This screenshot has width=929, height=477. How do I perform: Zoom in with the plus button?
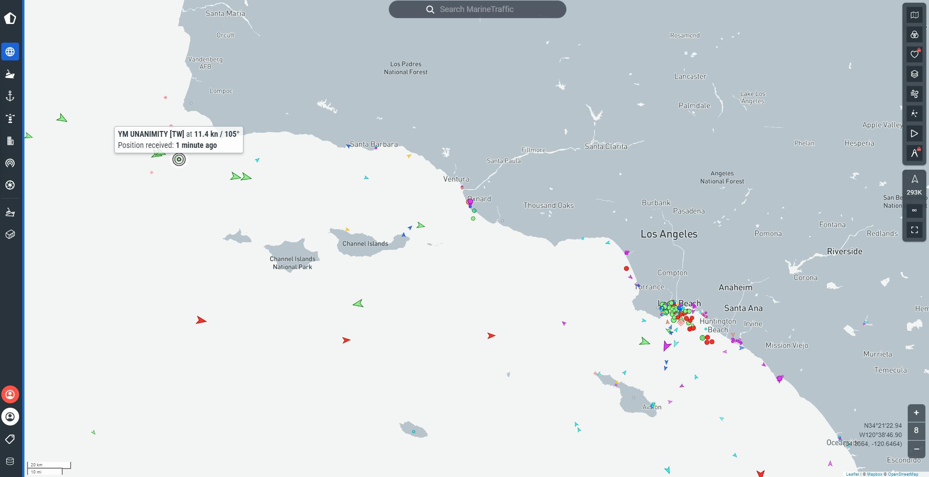point(916,413)
